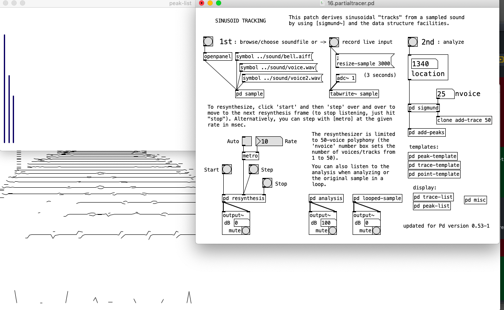This screenshot has height=310, width=504.
Task: Open the pd trace-list display subpatch
Action: (433, 197)
